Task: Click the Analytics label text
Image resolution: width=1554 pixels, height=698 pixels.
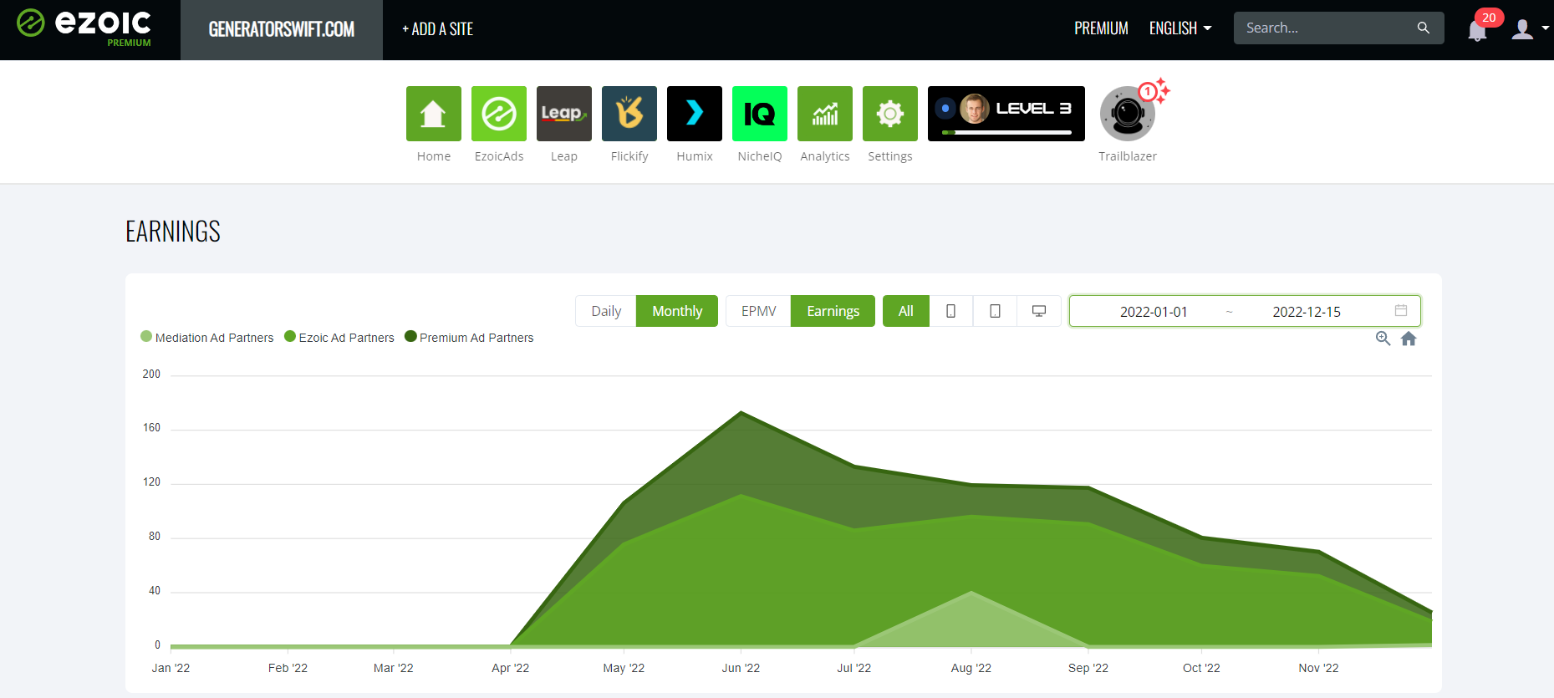Action: (825, 156)
